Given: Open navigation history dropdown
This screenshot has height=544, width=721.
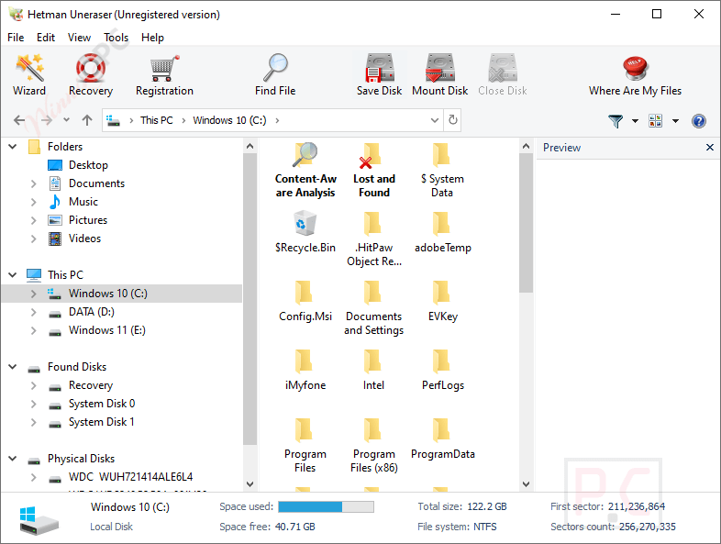Looking at the screenshot, I should pos(67,120).
